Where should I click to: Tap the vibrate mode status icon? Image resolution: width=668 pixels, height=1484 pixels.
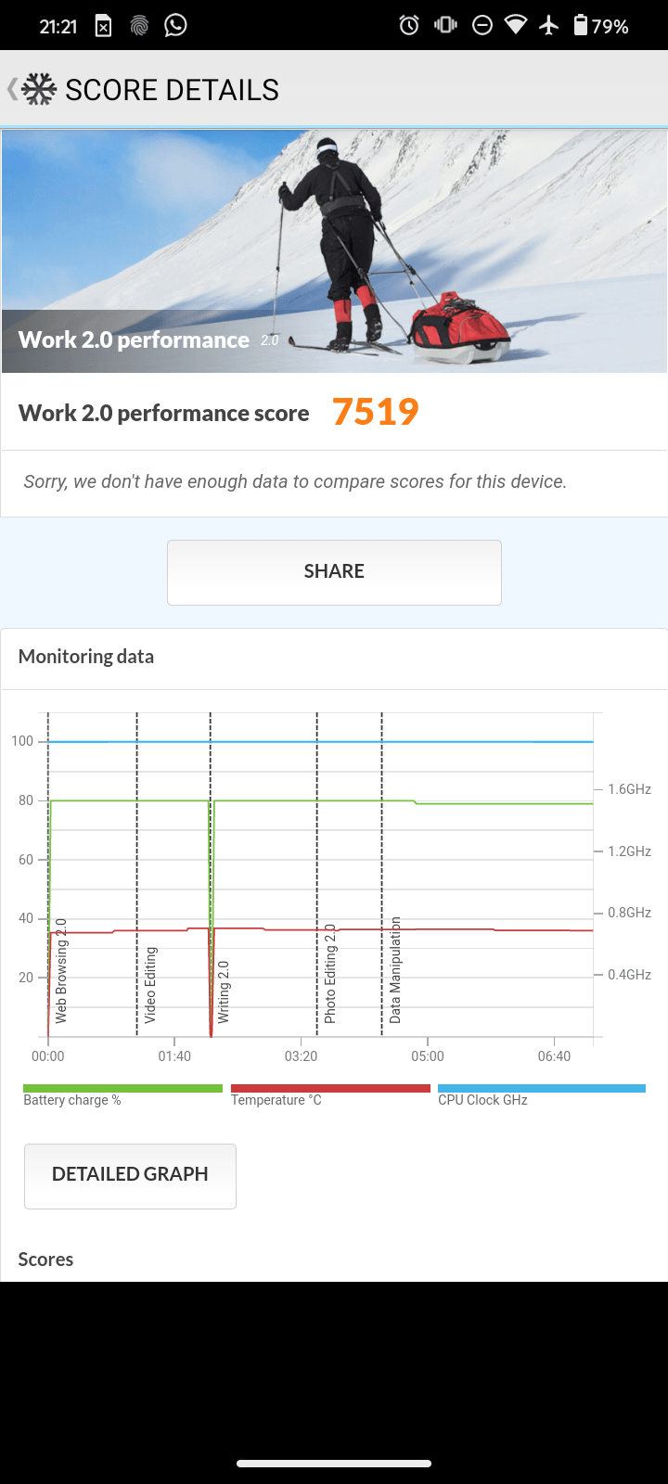point(445,25)
